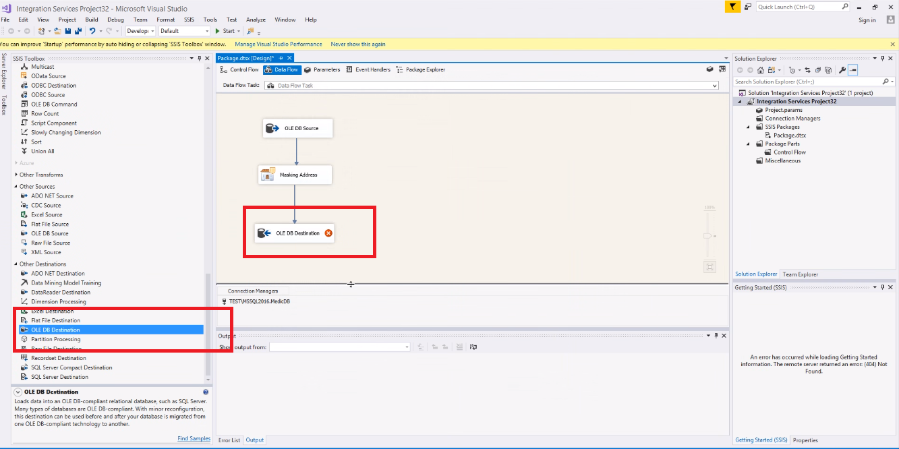Click the canvas zoom slider handle

(x=708, y=236)
